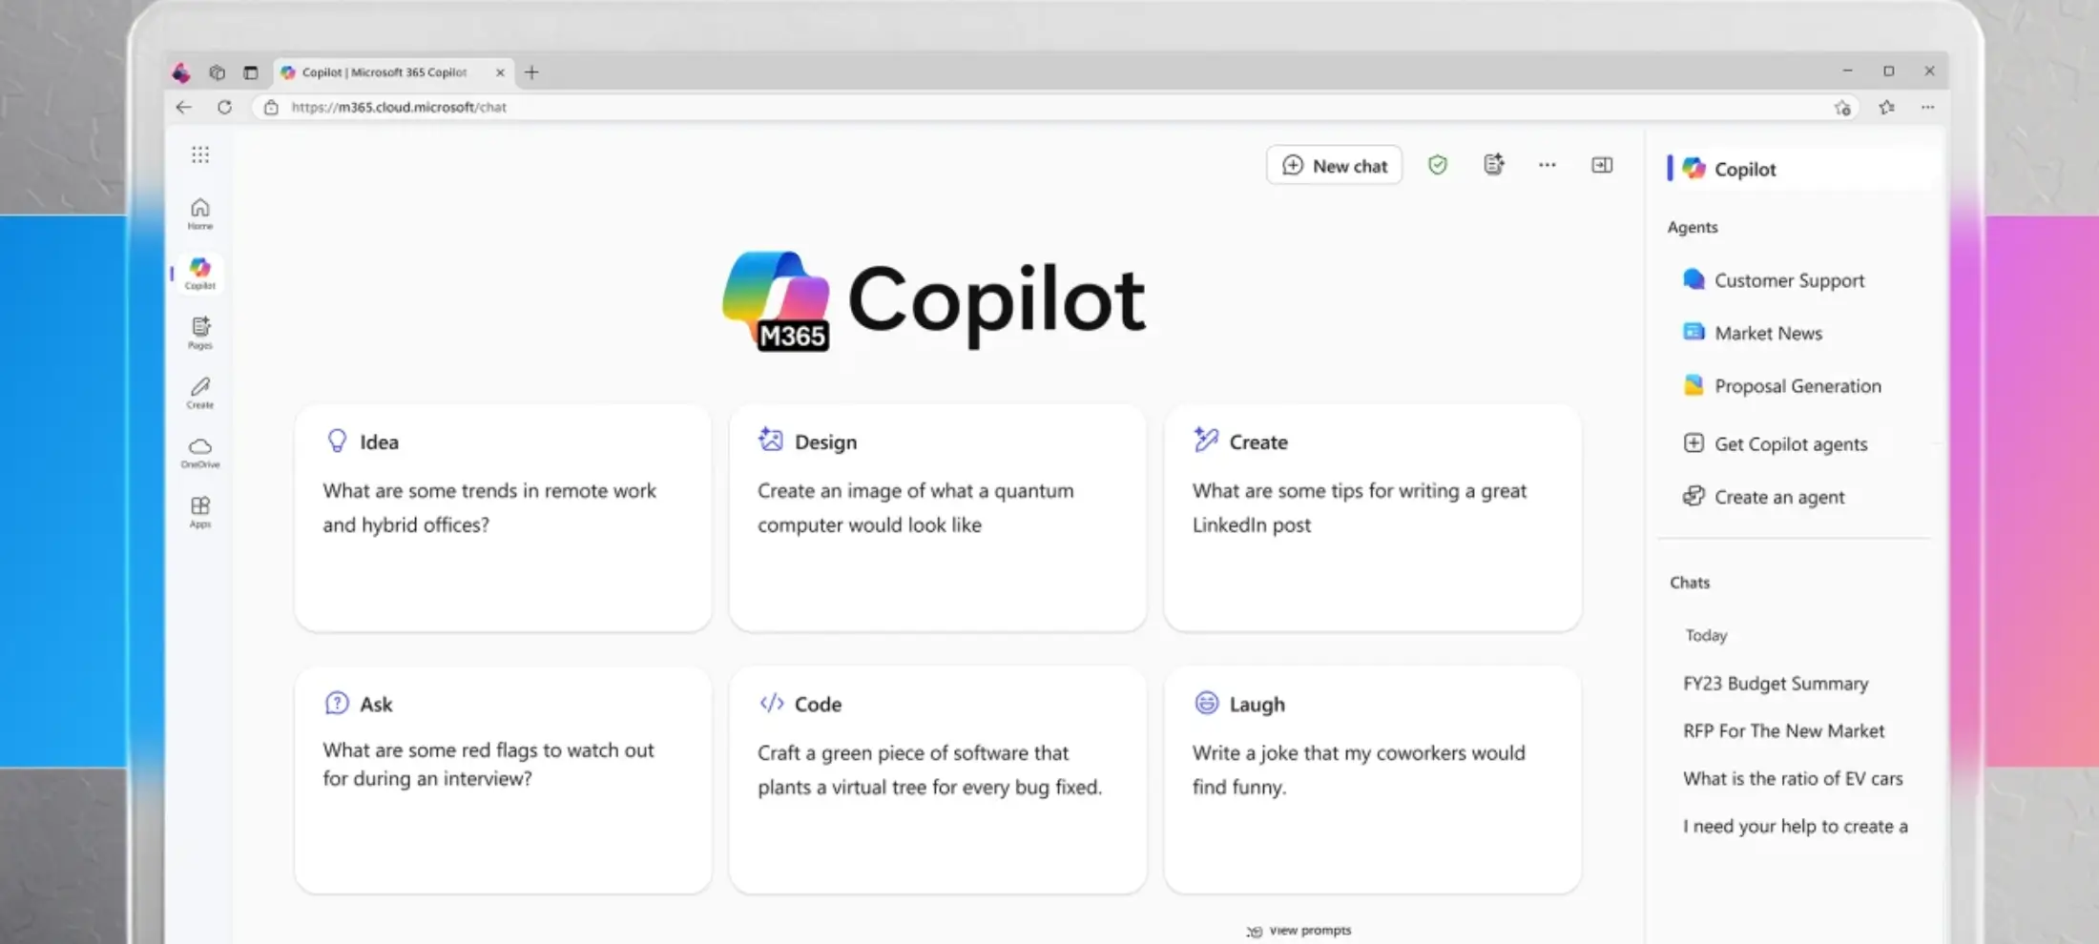Select the Design quantum computer prompt card
Image resolution: width=2099 pixels, height=944 pixels.
coord(937,518)
